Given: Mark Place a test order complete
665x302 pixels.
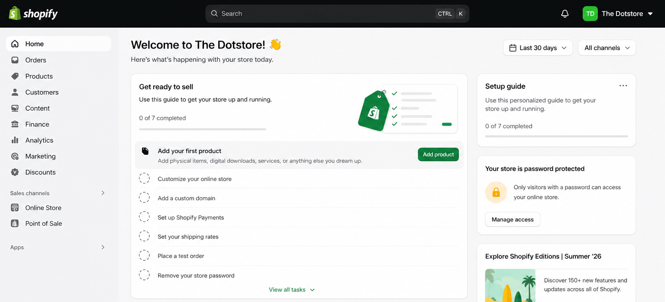Looking at the screenshot, I should pos(144,255).
